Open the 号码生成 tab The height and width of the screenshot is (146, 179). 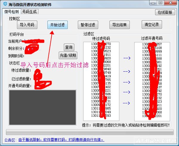click(30, 12)
